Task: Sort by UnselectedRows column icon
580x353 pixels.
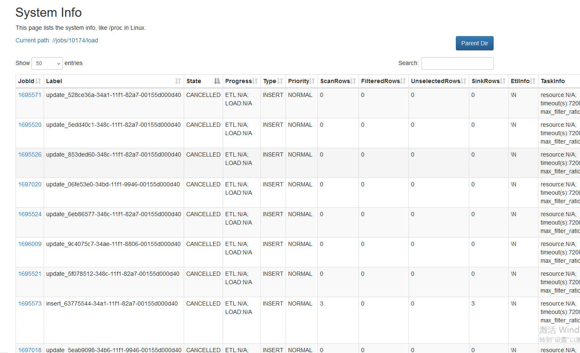Action: pos(463,81)
